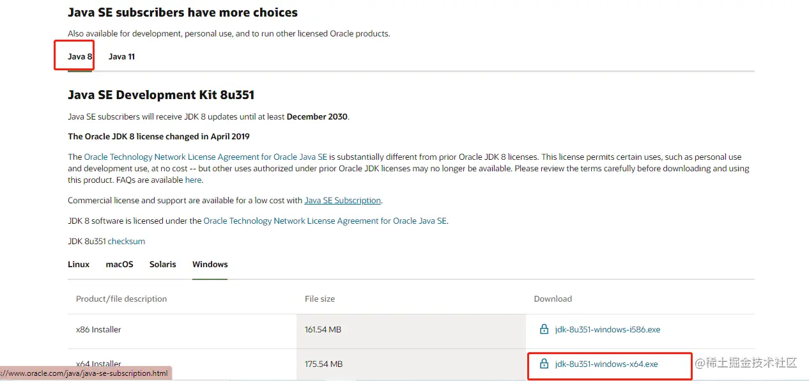The width and height of the screenshot is (809, 381).
Task: Open the Java SE Subscription link
Action: coord(343,201)
